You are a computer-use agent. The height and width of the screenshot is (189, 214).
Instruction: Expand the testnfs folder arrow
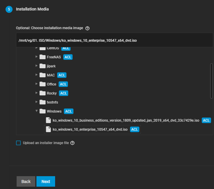[x=36, y=102]
